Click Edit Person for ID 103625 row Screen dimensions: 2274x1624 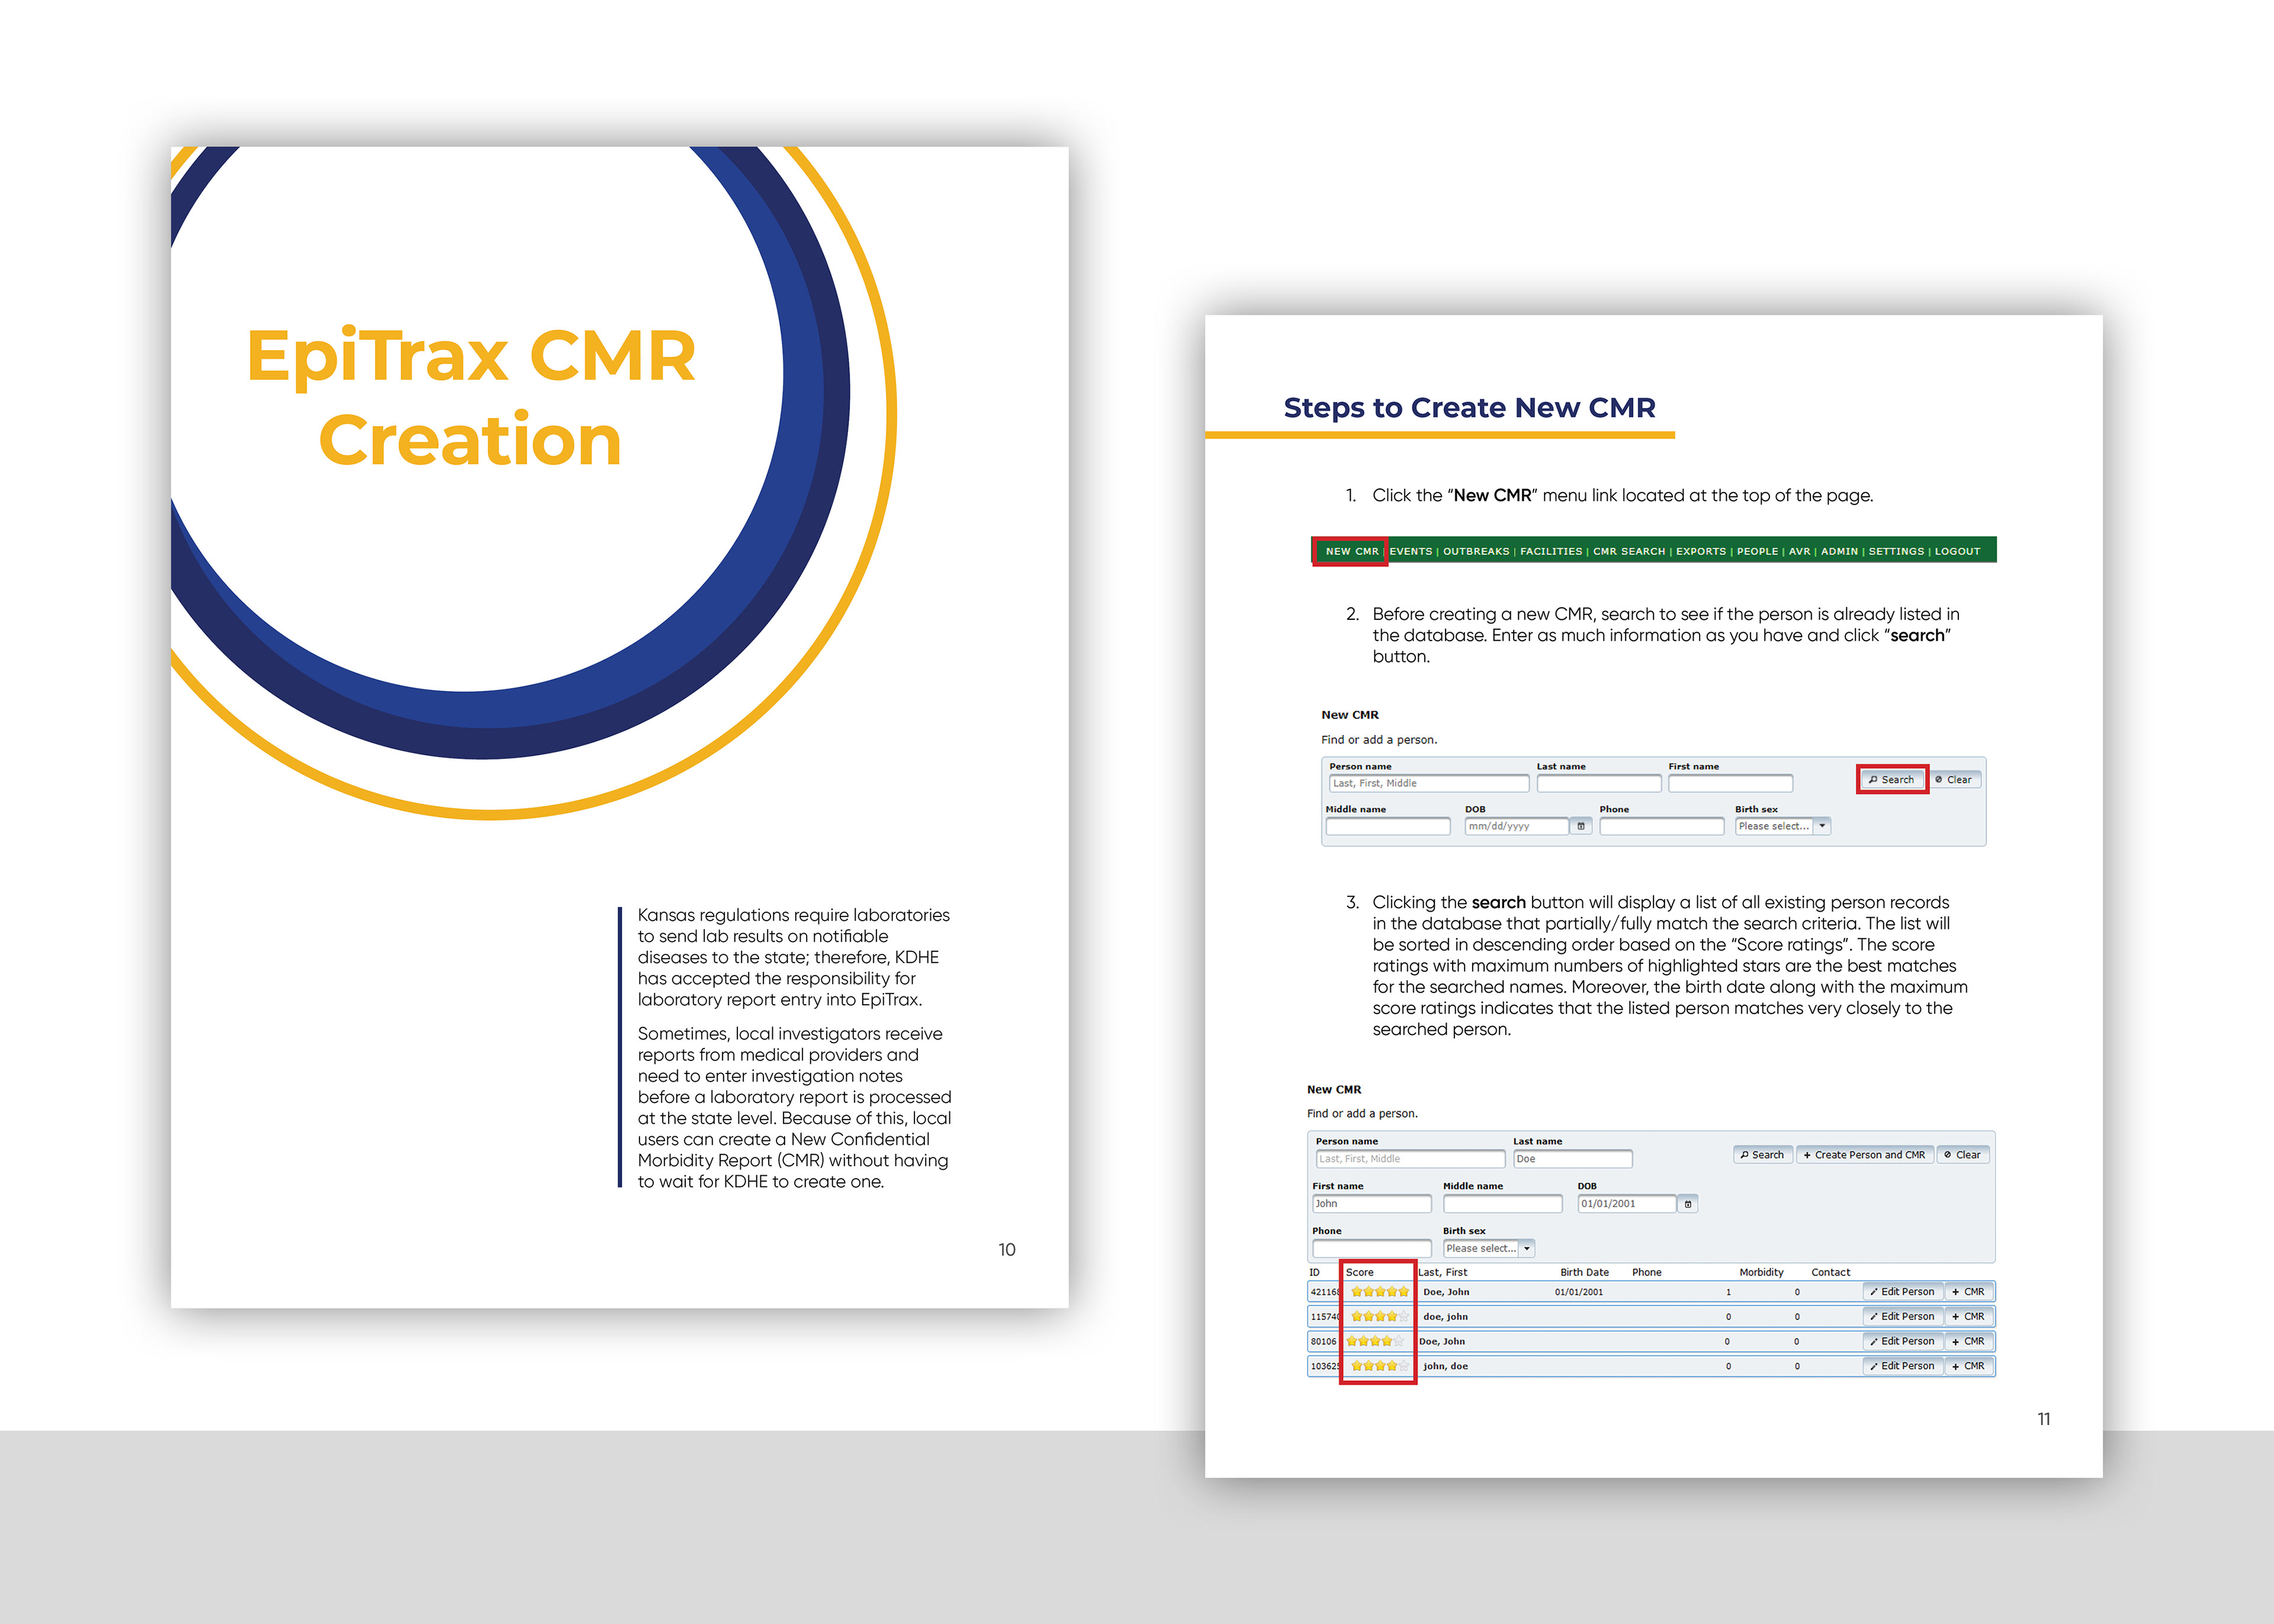(x=1902, y=1366)
